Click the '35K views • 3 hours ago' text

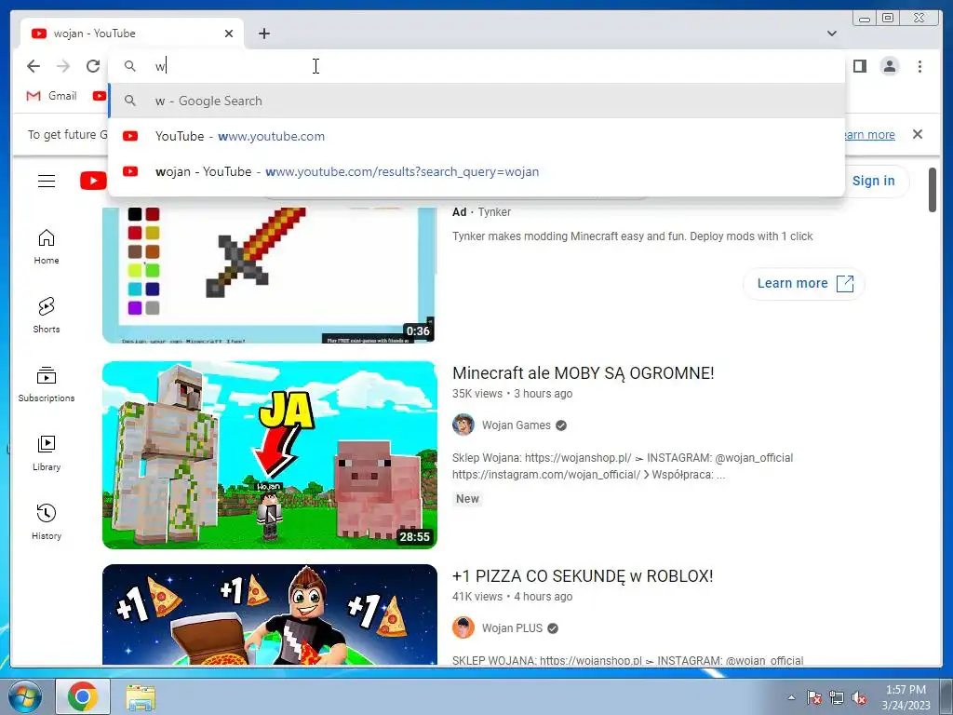(512, 394)
